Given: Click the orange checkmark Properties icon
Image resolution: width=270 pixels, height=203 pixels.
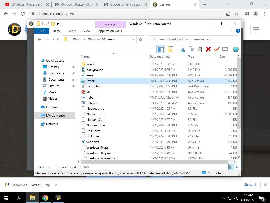Looking at the screenshot, I should coord(217,49).
